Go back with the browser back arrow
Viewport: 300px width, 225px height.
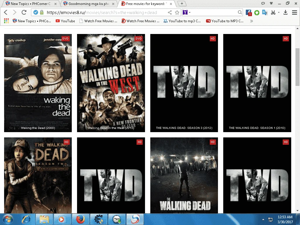6,13
